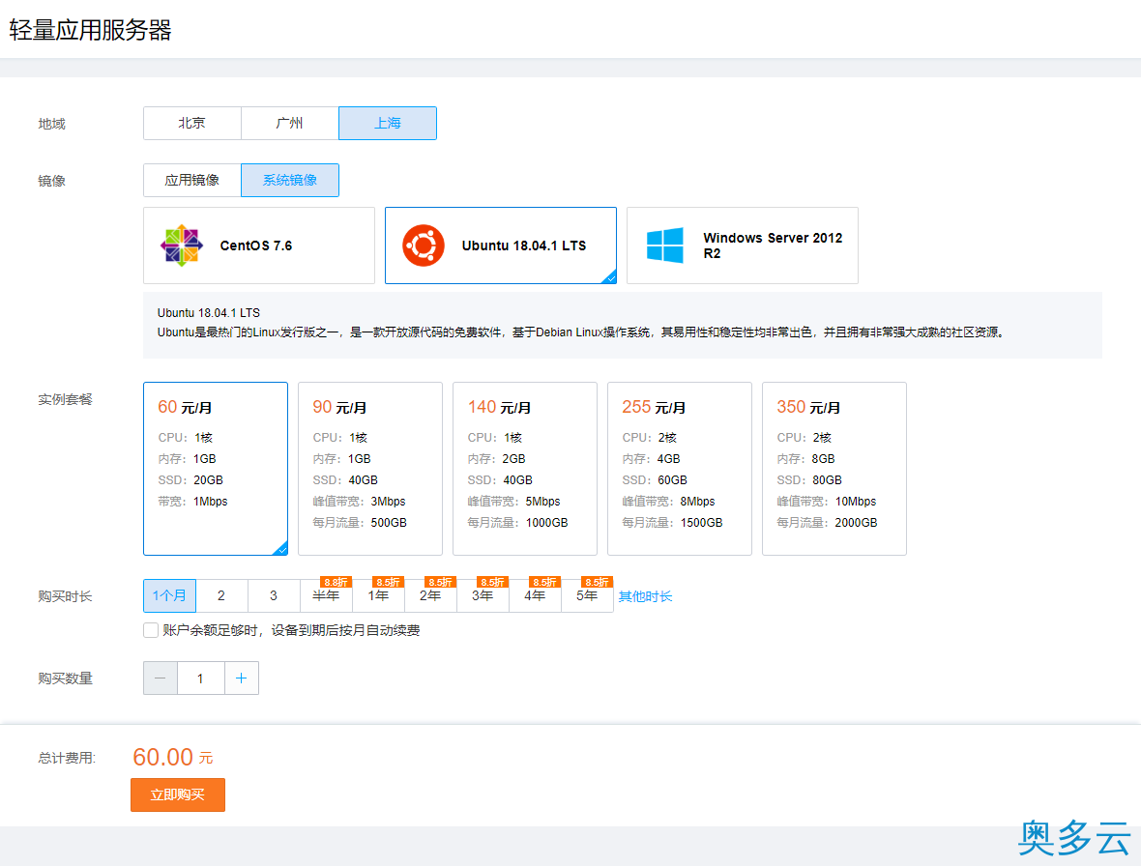The image size is (1141, 866).
Task: Click the 带宽: 1Mbps text in 60 plan
Action: pyautogui.click(x=192, y=502)
